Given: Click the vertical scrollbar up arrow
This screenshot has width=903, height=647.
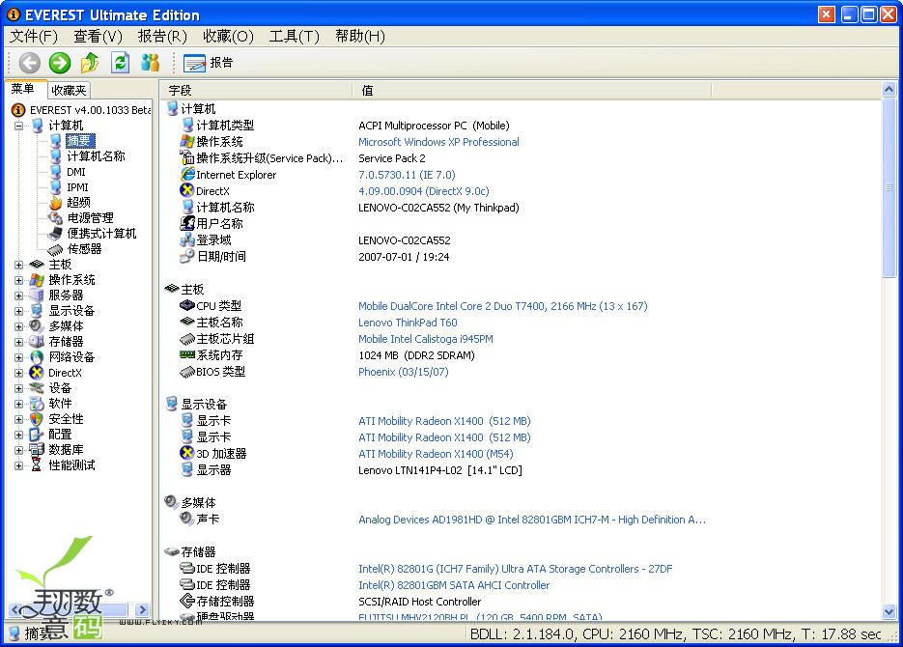Looking at the screenshot, I should (x=889, y=89).
